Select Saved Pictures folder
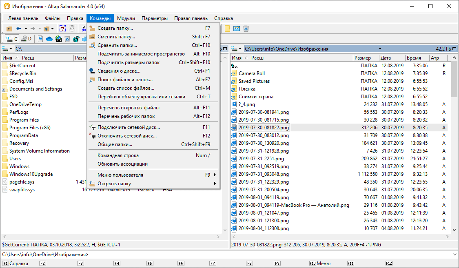 click(x=254, y=81)
